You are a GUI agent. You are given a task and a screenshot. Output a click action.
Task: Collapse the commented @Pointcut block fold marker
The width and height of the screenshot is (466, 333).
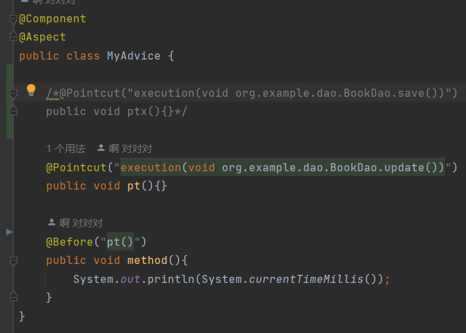(13, 93)
